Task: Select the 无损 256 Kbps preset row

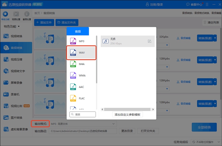Action: (x=128, y=41)
